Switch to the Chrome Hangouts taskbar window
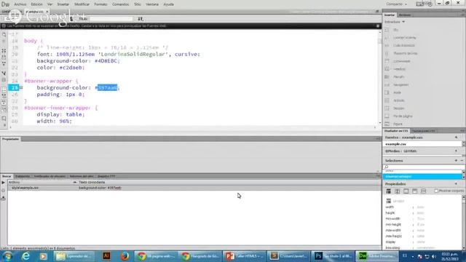 point(201,256)
